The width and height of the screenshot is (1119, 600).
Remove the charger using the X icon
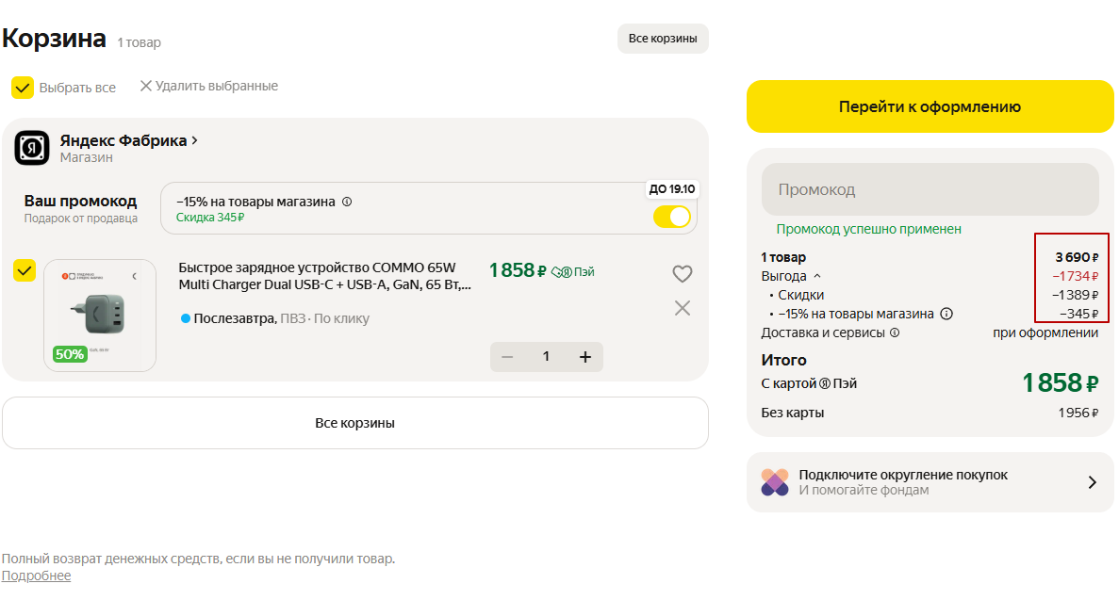[x=683, y=308]
